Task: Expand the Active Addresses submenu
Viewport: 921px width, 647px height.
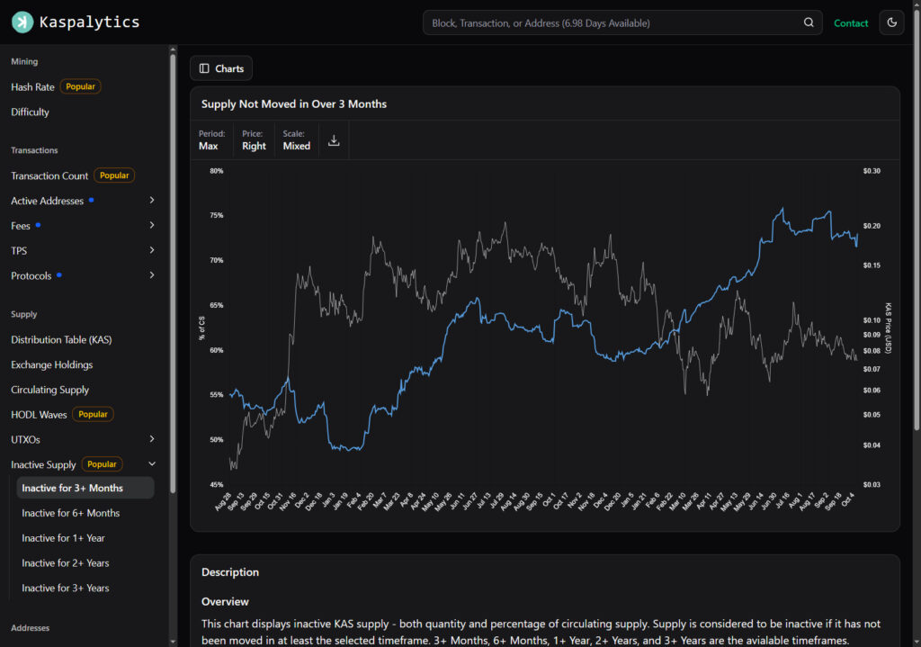Action: (x=152, y=201)
